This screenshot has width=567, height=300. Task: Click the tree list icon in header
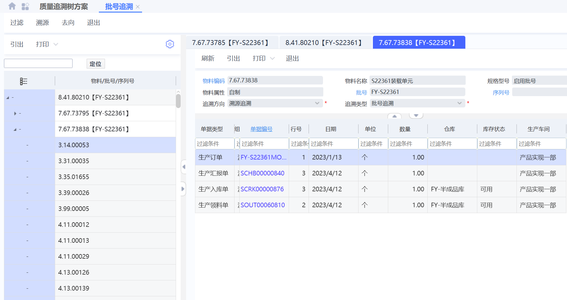pyautogui.click(x=24, y=81)
